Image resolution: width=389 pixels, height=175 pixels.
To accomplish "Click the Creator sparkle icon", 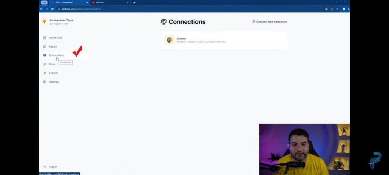I will 45,73.
